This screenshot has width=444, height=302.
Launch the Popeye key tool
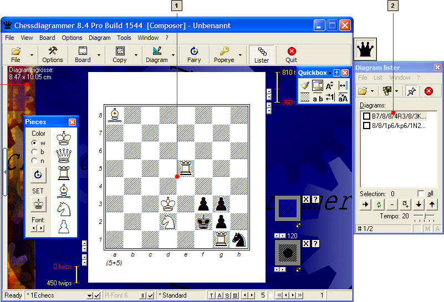[224, 55]
